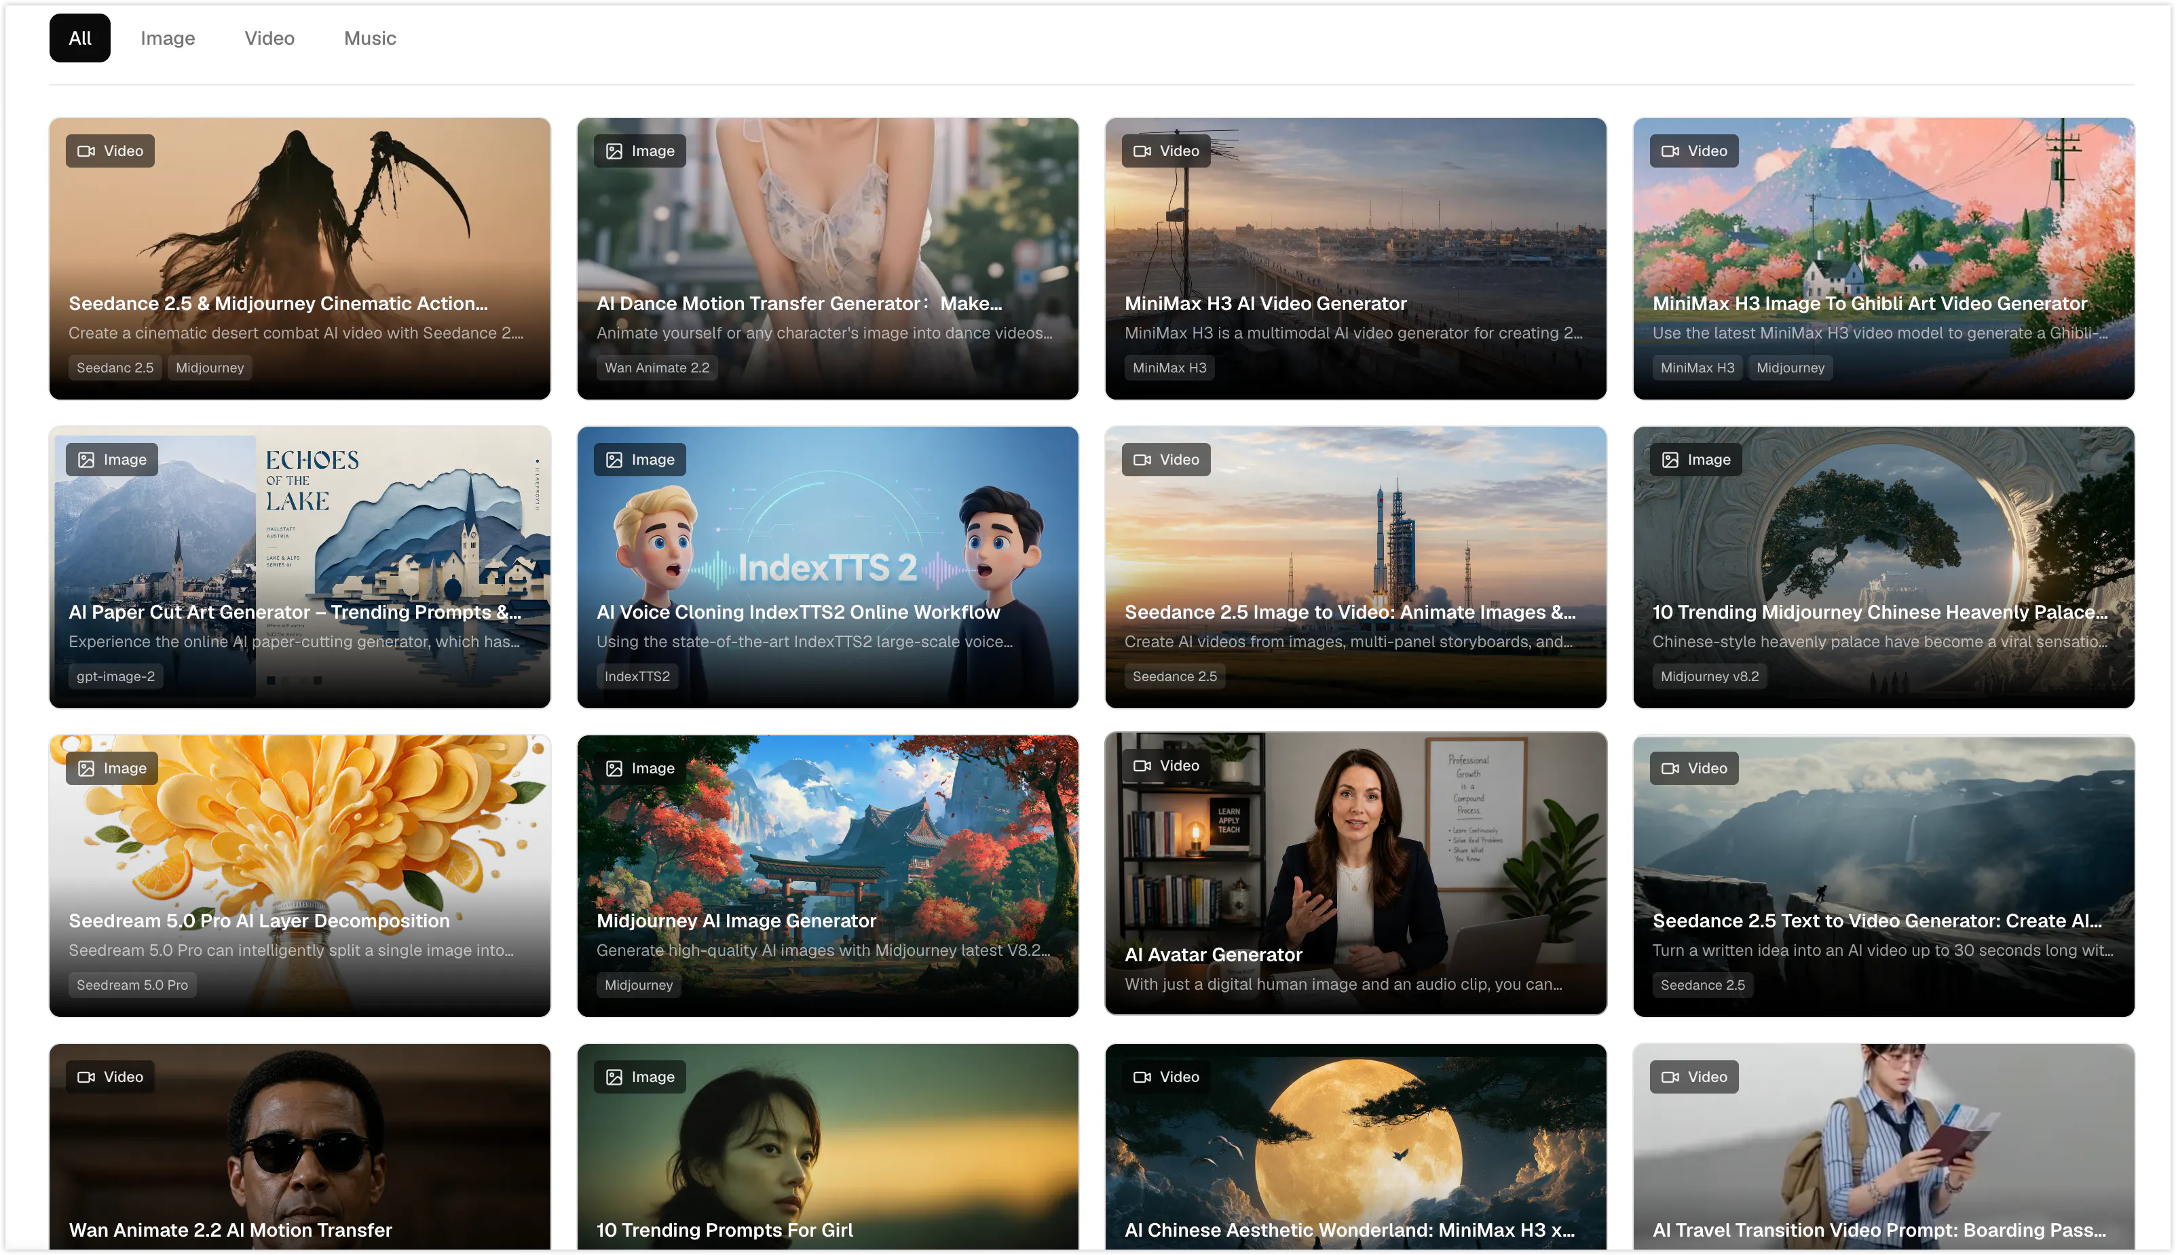The image size is (2176, 1255).
Task: Click MiniMax H3 tag on Ghibli Art card
Action: (1697, 368)
